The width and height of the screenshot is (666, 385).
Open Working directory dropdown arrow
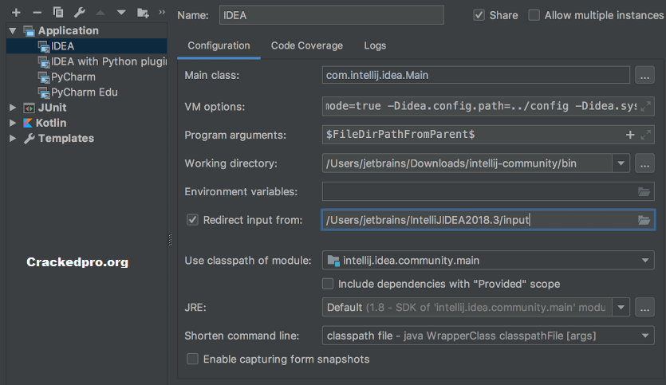tap(621, 163)
